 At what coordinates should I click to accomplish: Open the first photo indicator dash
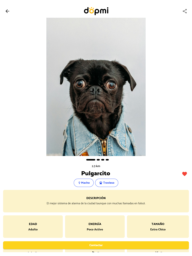(91, 160)
